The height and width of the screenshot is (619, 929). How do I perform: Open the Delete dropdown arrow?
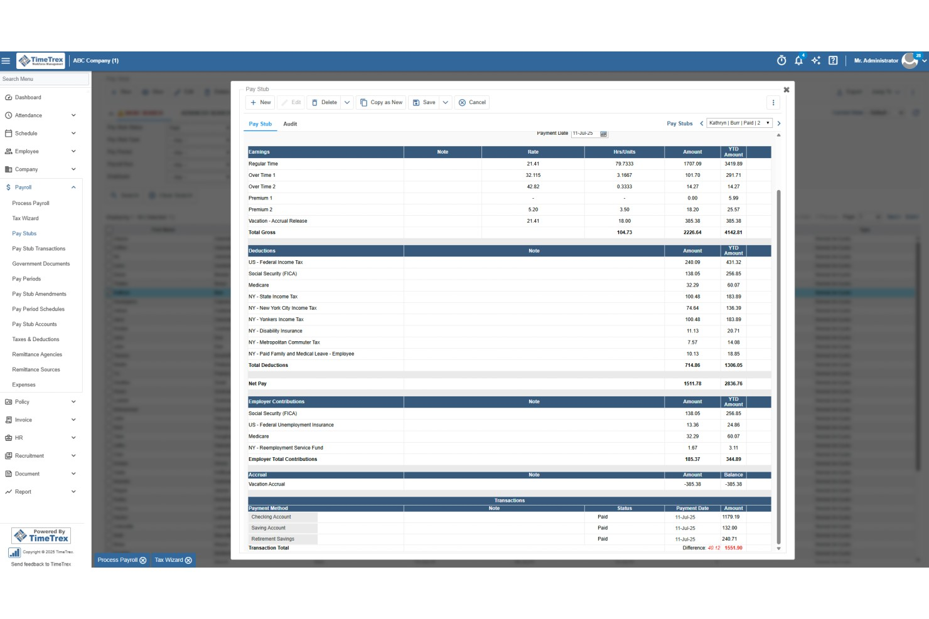347,102
